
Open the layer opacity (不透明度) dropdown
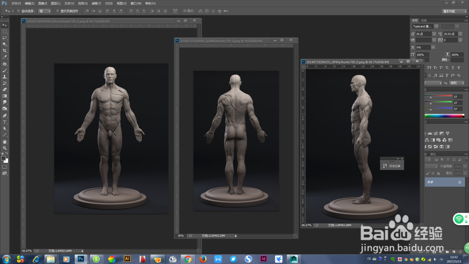(465, 166)
